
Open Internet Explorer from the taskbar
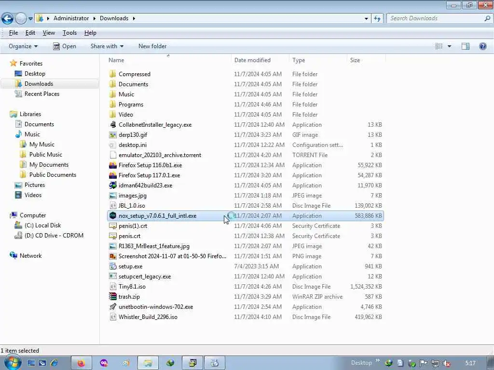click(54, 363)
